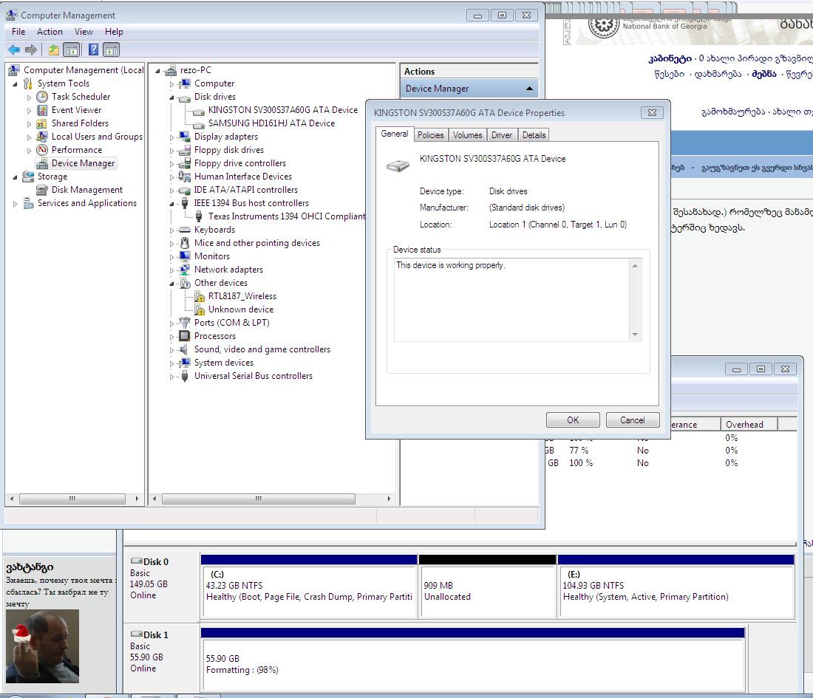
Task: Switch to the Driver tab
Action: (501, 135)
